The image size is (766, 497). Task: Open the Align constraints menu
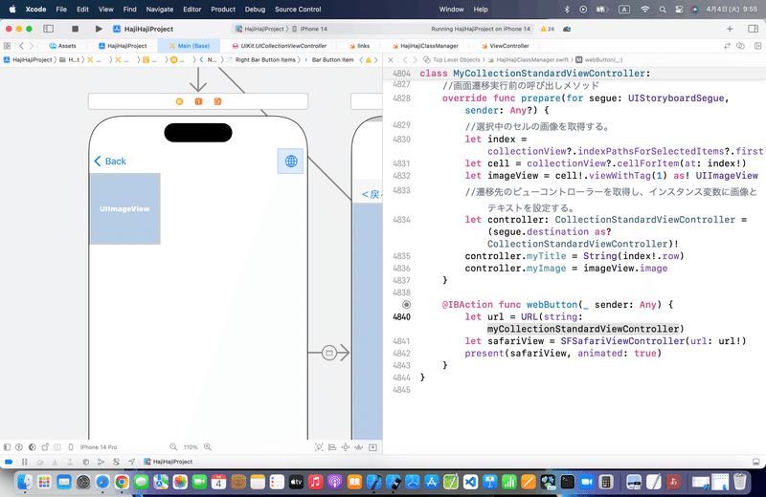coord(332,446)
